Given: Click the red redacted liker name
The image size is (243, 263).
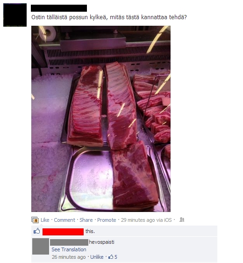Looking at the screenshot, I should [x=63, y=232].
